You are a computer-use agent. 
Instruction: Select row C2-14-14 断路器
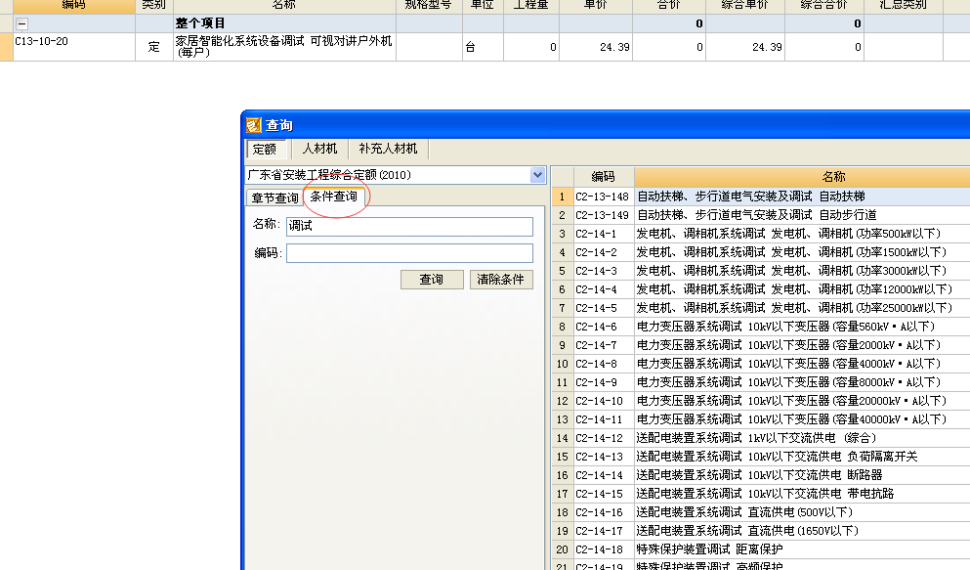pos(761,475)
